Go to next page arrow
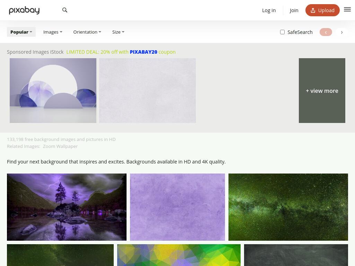Viewport: 355px width, 266px height. click(x=341, y=32)
